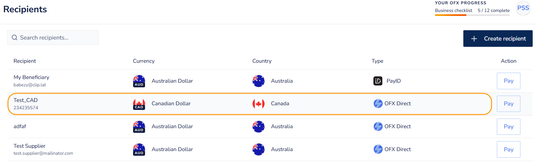
Task: Pay the adfaf recipient
Action: 508,127
